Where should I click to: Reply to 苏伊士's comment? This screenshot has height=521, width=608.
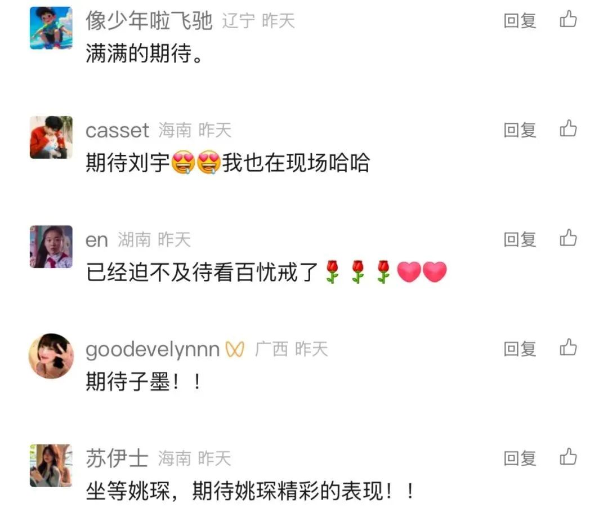click(x=520, y=458)
